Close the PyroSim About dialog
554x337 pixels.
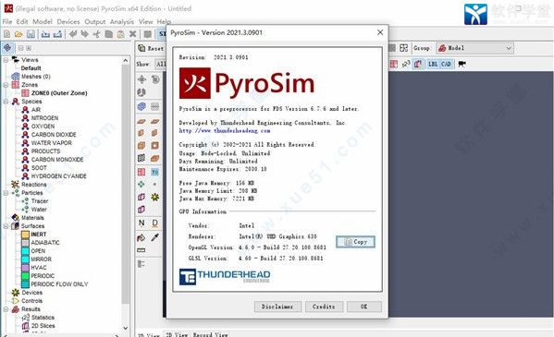tap(380, 32)
